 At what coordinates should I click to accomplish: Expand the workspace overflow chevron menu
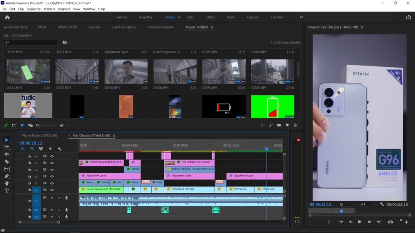point(301,17)
